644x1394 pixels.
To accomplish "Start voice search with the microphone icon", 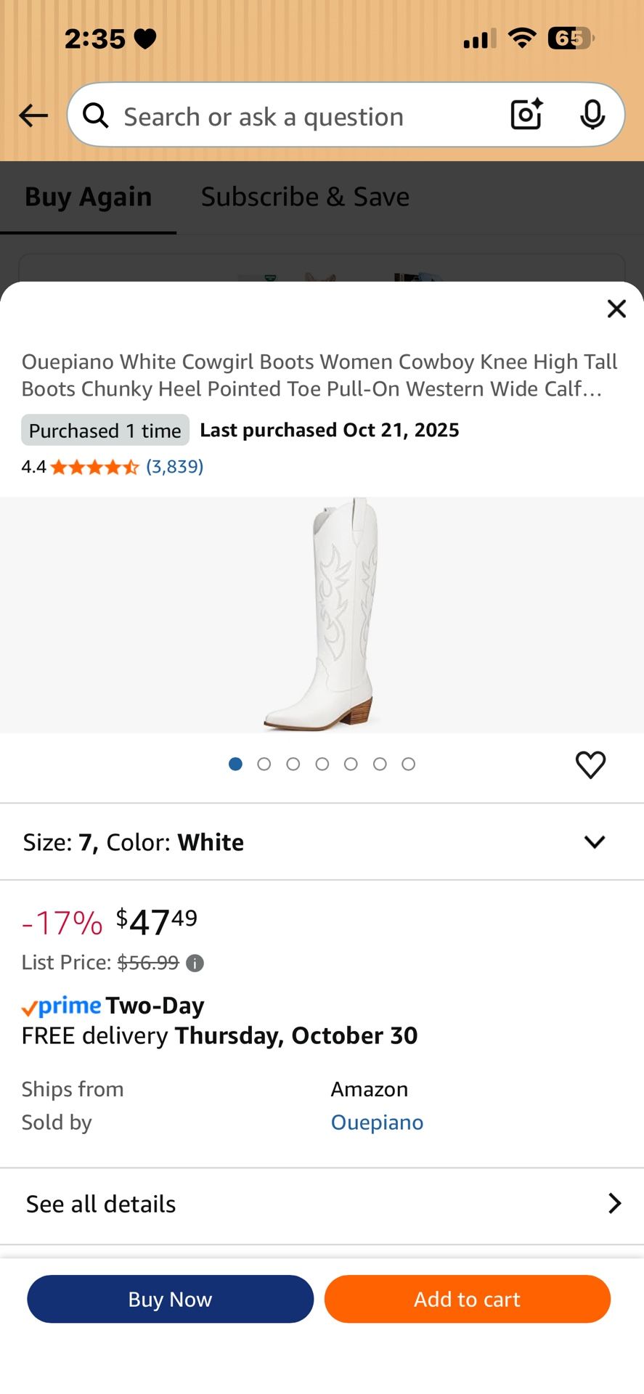I will 593,115.
